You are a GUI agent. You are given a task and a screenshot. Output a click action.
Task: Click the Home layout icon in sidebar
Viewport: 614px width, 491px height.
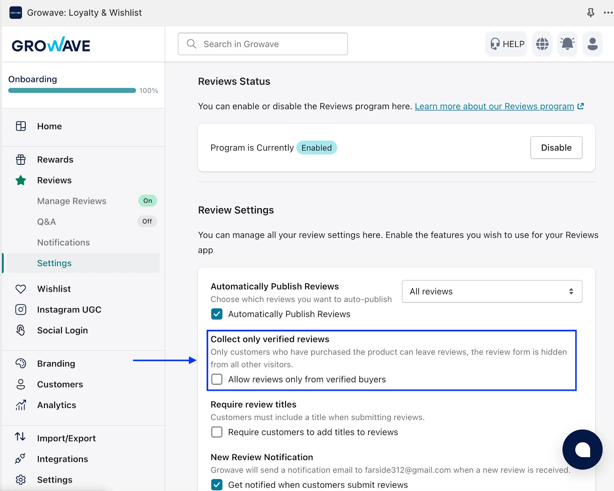21,126
